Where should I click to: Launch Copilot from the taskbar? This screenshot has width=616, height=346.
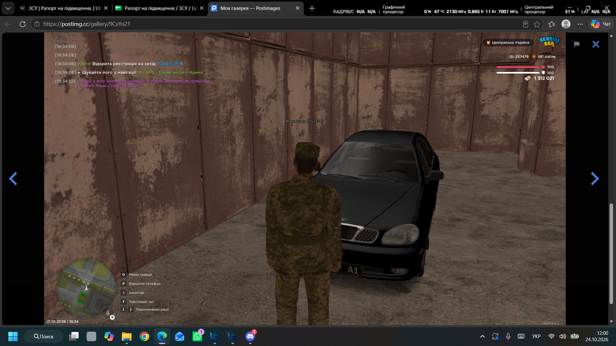click(x=109, y=336)
